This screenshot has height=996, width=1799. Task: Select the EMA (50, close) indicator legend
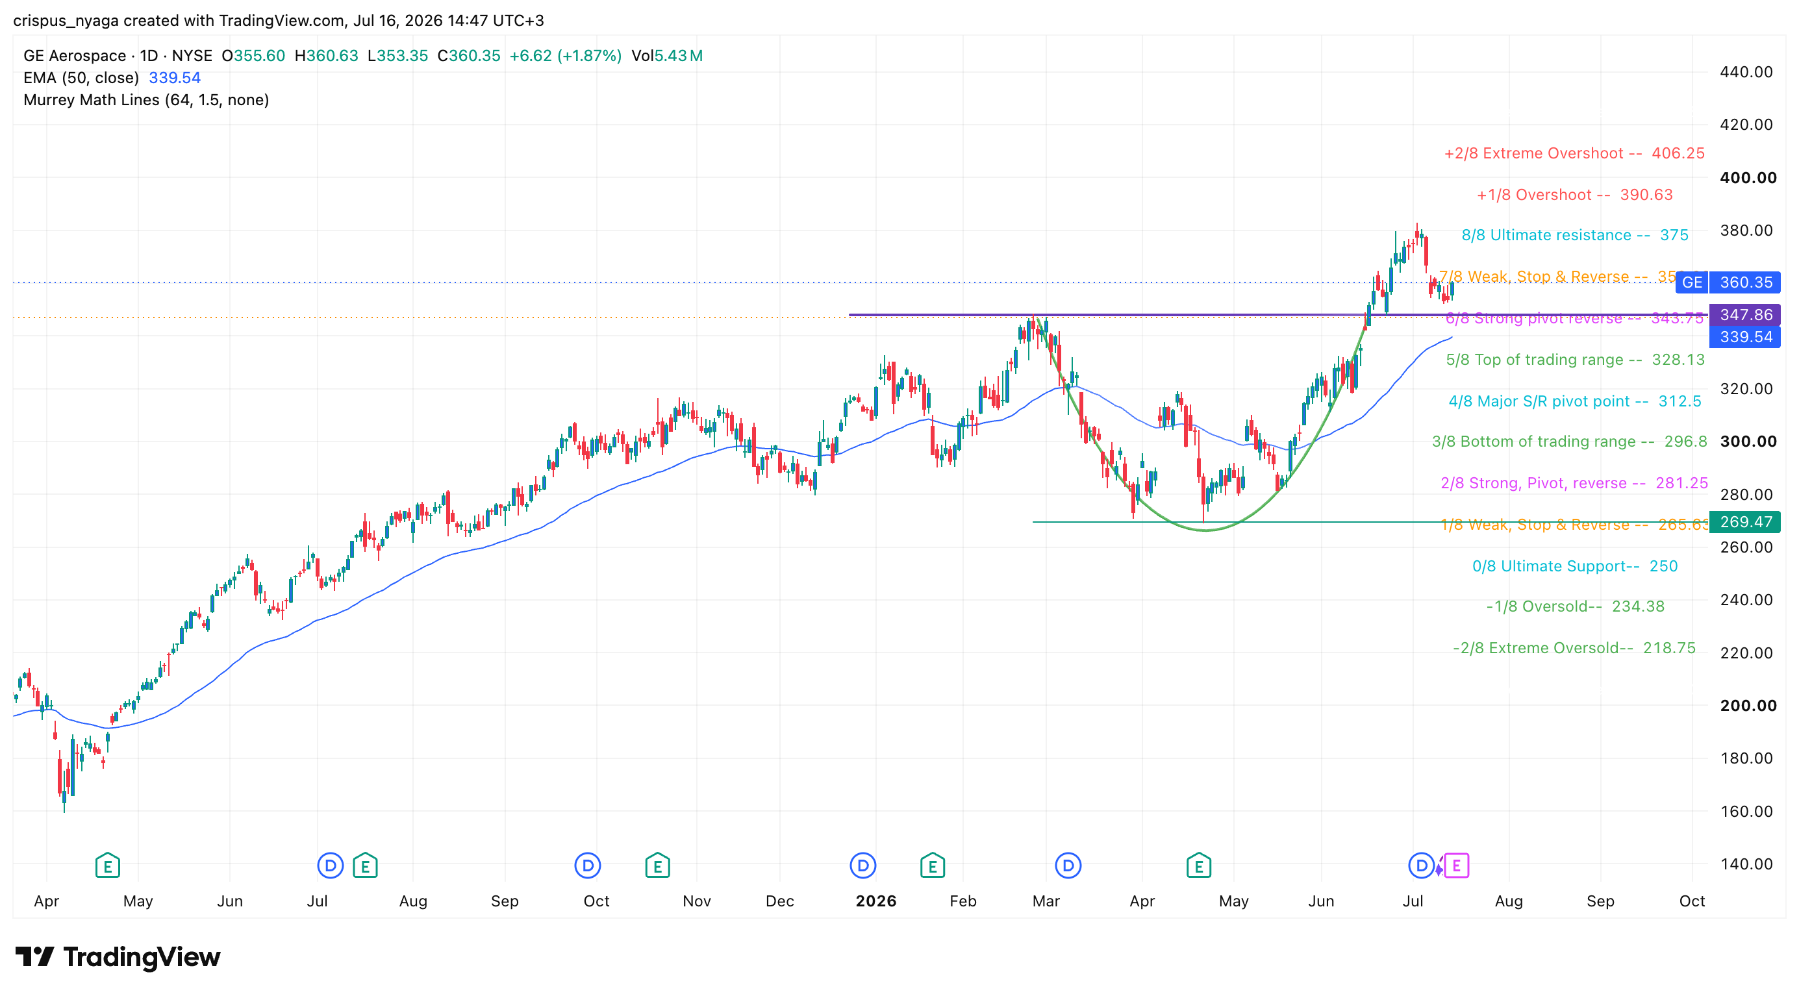point(81,78)
